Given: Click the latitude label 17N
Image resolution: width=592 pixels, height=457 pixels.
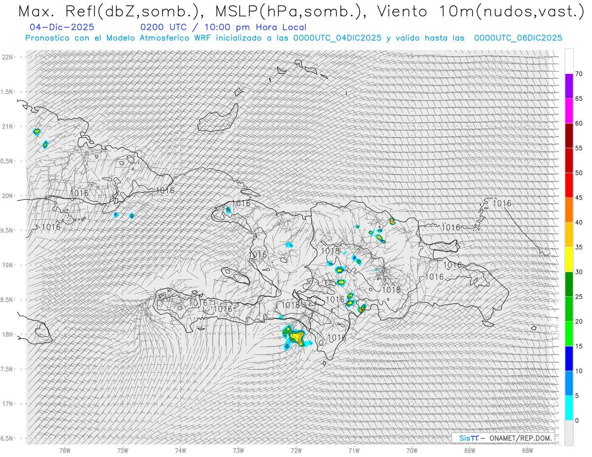Looking at the screenshot, I should [8, 404].
